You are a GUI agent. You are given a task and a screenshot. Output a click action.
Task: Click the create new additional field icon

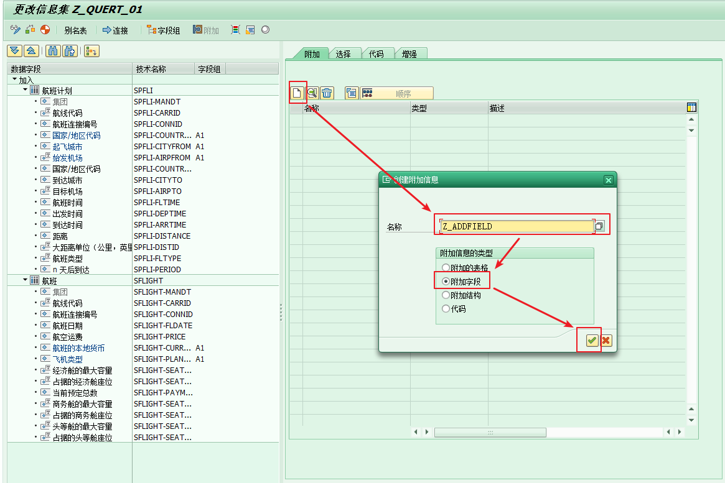(x=298, y=93)
